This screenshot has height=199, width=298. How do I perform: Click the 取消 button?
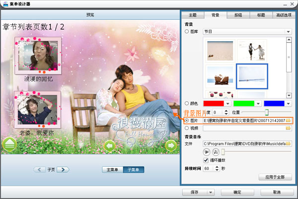coord(277,192)
